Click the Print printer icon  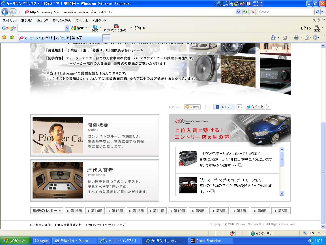pos(296,37)
